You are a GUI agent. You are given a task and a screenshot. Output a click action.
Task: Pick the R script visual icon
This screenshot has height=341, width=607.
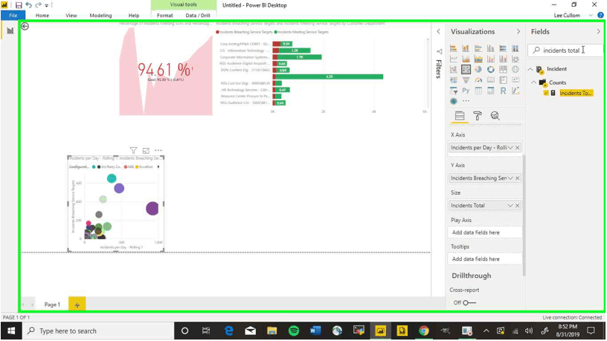[504, 91]
